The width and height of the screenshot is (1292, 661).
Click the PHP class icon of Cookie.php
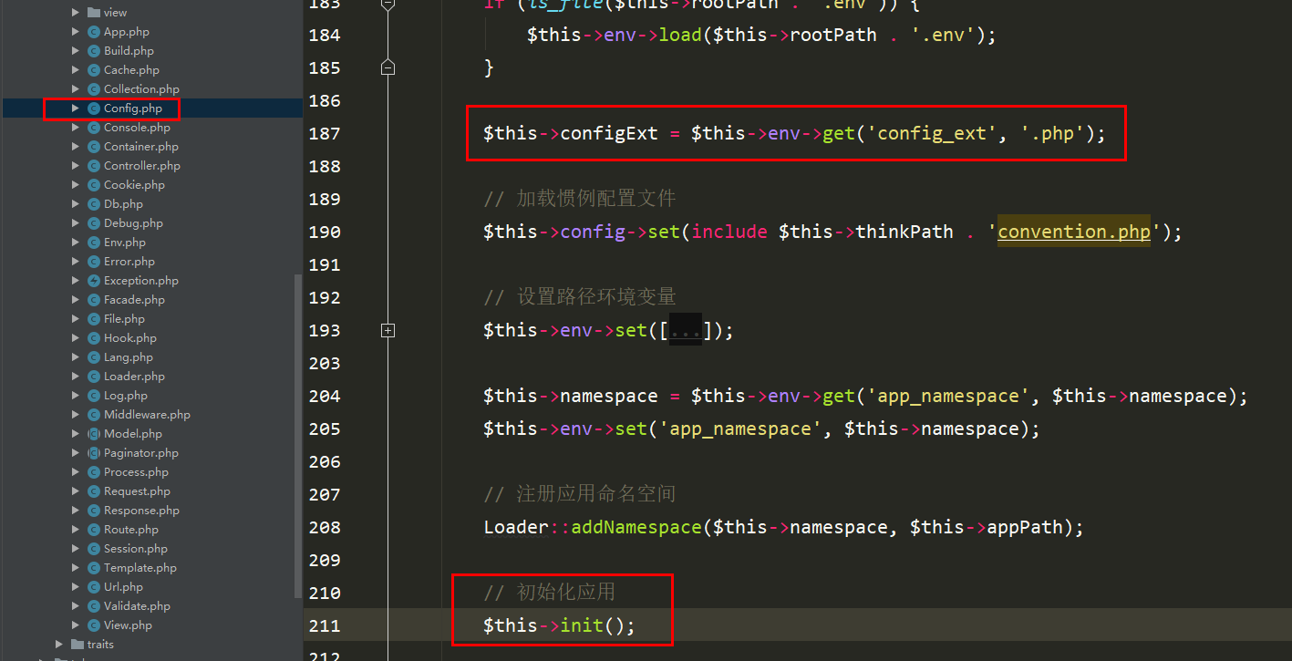[94, 185]
